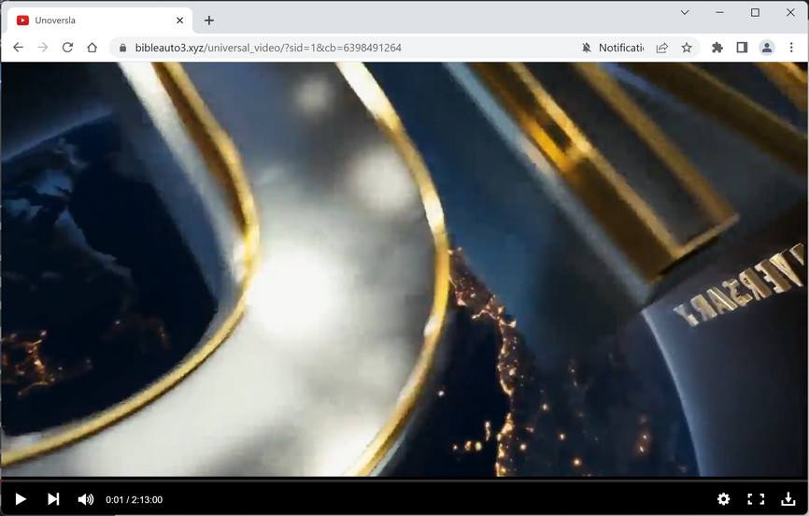Viewport: 809px width, 516px height.
Task: Open the extensions puzzle menu
Action: (x=717, y=48)
